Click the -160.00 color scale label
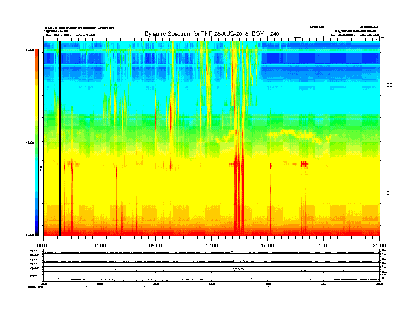The image size is (409, 316). point(29,235)
